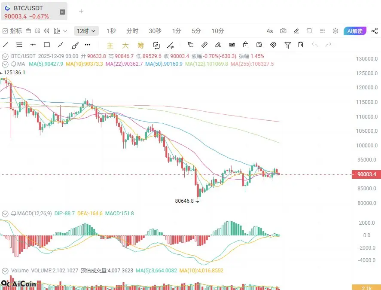Open chart settings hexagon icon
The image size is (381, 290).
click(335, 31)
